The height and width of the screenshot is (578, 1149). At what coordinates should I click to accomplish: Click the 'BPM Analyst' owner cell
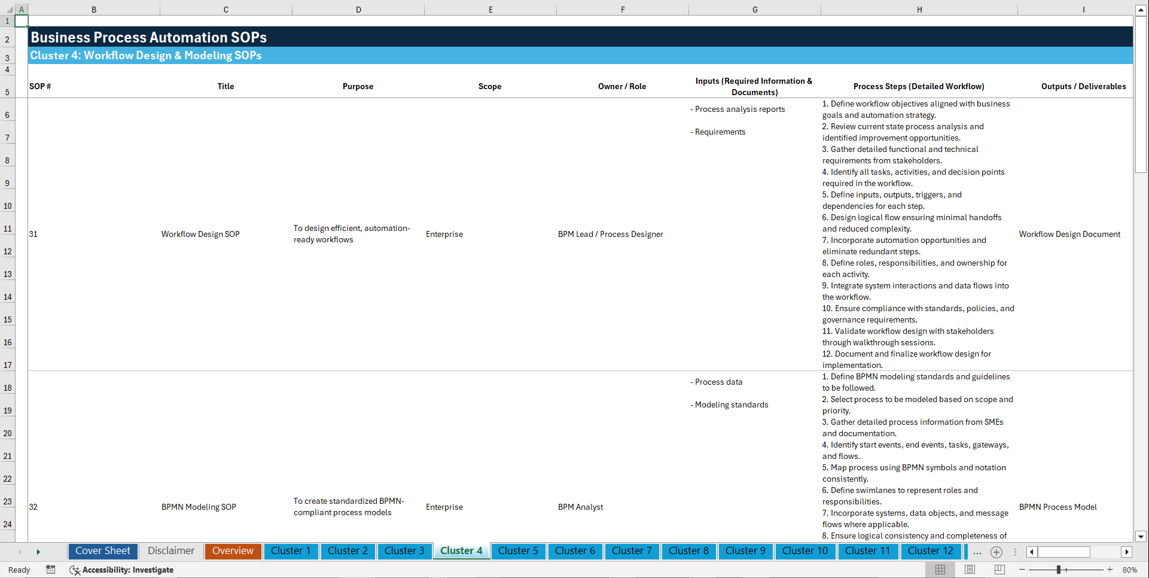[580, 507]
